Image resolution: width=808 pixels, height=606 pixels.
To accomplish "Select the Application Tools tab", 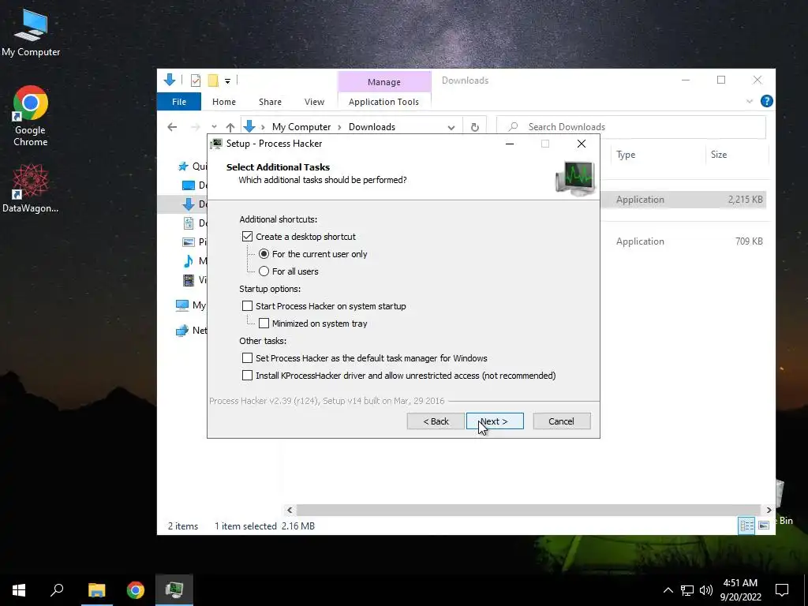I will [384, 102].
